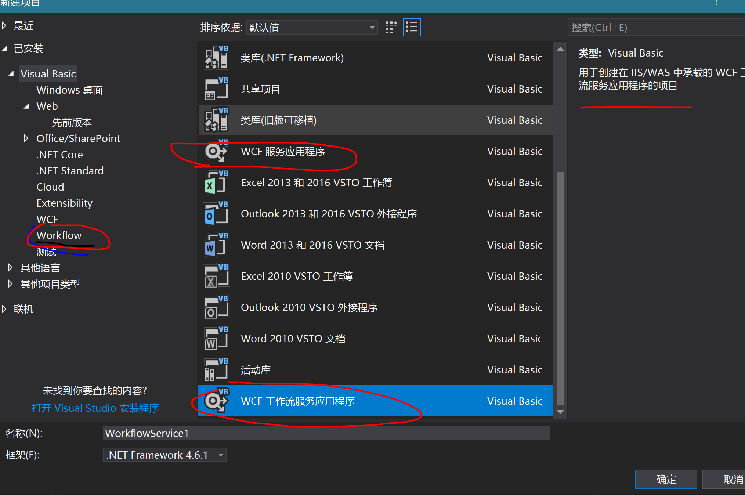Click the 搜索(Ctrl+E) search box
This screenshot has height=495, width=745.
[657, 28]
